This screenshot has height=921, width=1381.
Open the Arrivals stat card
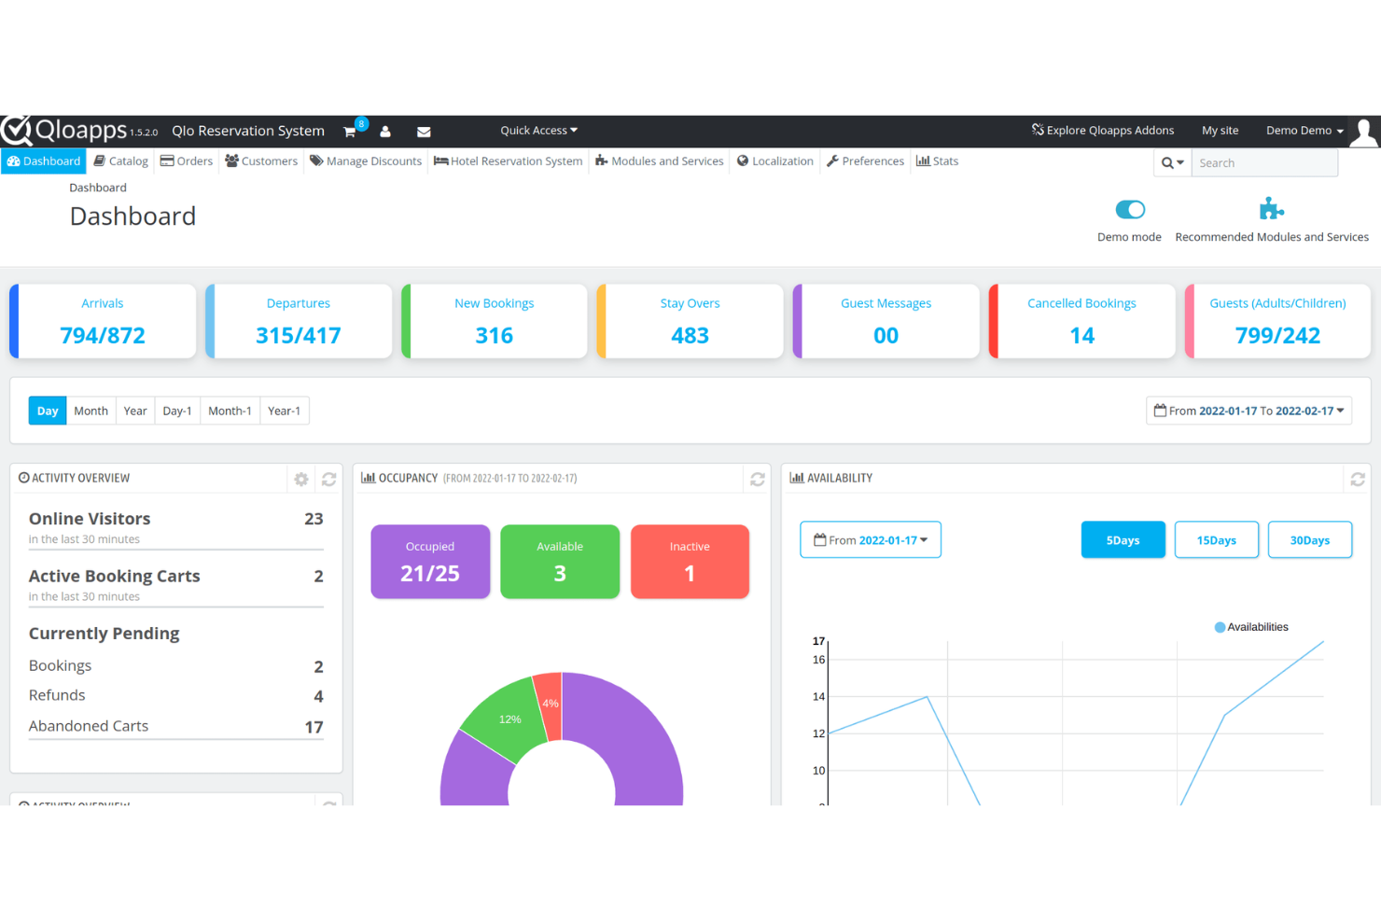coord(103,321)
